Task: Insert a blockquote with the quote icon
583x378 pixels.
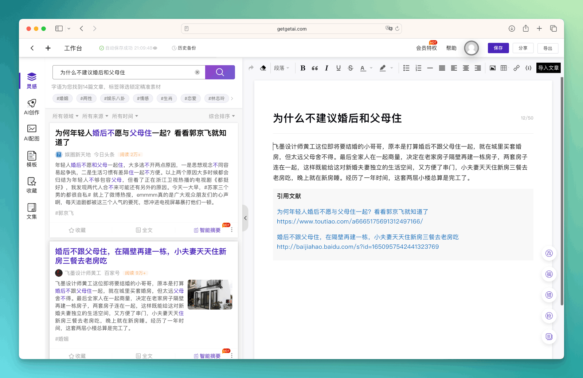Action: coord(315,68)
